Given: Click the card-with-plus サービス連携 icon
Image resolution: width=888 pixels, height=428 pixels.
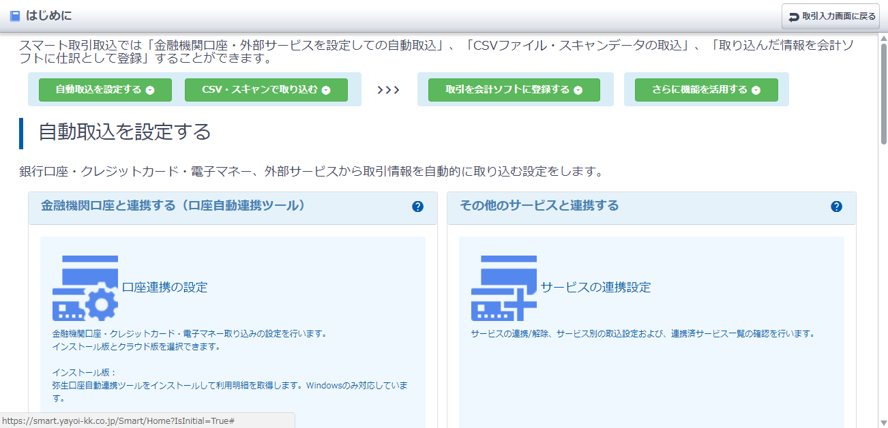Looking at the screenshot, I should tap(504, 288).
